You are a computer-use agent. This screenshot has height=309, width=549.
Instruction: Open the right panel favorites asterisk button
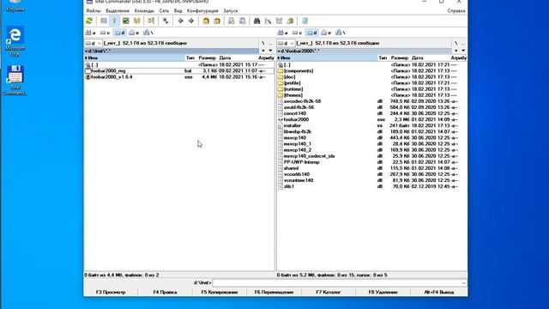pyautogui.click(x=455, y=51)
